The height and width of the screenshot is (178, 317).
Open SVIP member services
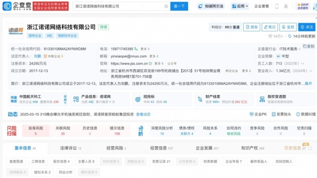point(303,6)
